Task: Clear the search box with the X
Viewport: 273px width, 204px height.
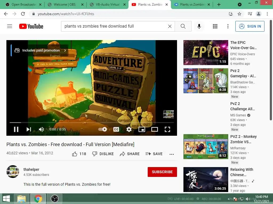Action: (x=170, y=26)
